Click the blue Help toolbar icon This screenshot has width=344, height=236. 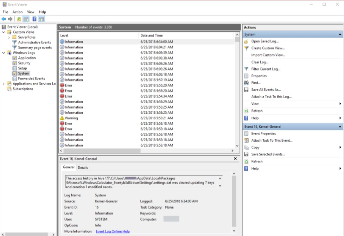tap(35, 19)
